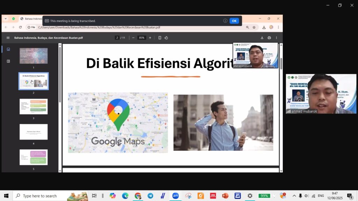Select the Bahasa Indonesia browser tab
The height and width of the screenshot is (201, 358).
(x=31, y=19)
